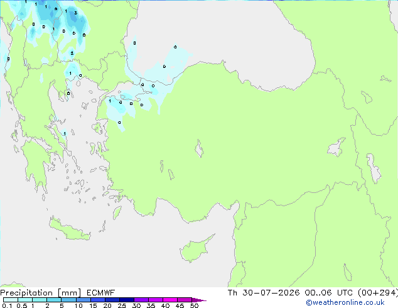Click the 20–25 mm legend color box
398x308 pixels.
point(112,300)
